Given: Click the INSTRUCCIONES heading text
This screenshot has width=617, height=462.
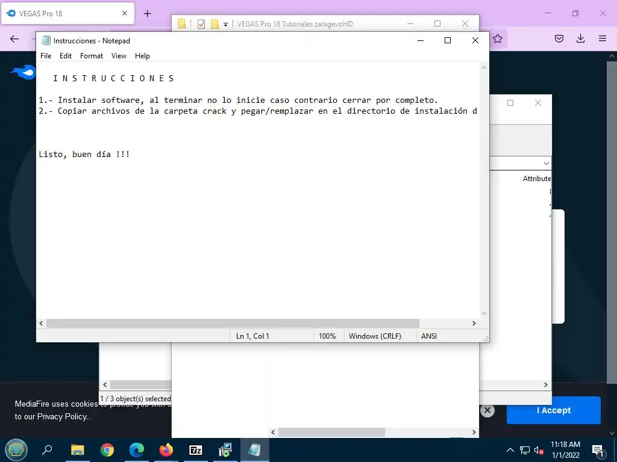Looking at the screenshot, I should point(113,78).
